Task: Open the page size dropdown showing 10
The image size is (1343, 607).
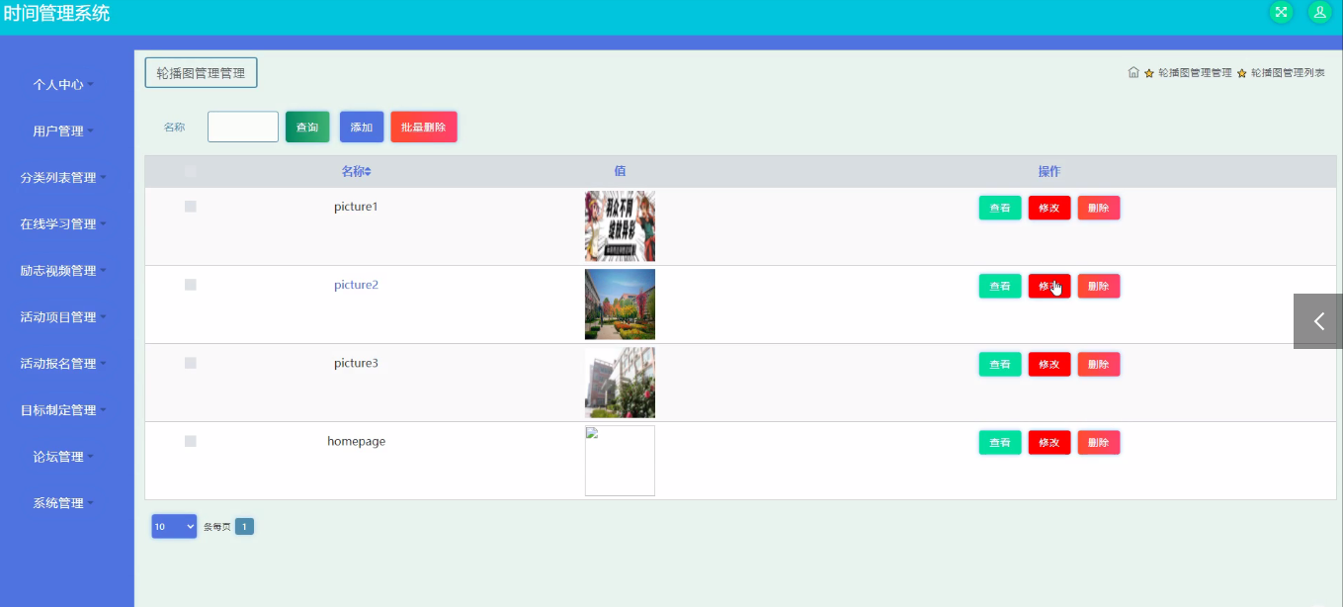Action: pyautogui.click(x=175, y=527)
